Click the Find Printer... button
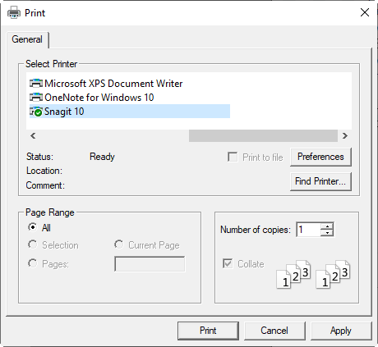 pos(320,181)
